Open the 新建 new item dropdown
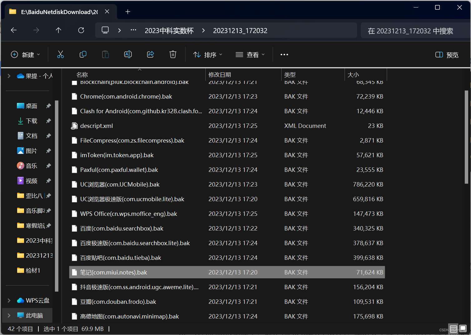471x335 pixels. coord(26,55)
